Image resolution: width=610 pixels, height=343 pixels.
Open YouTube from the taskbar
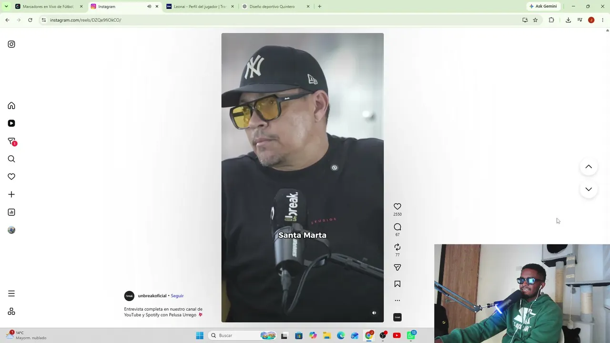(396, 335)
